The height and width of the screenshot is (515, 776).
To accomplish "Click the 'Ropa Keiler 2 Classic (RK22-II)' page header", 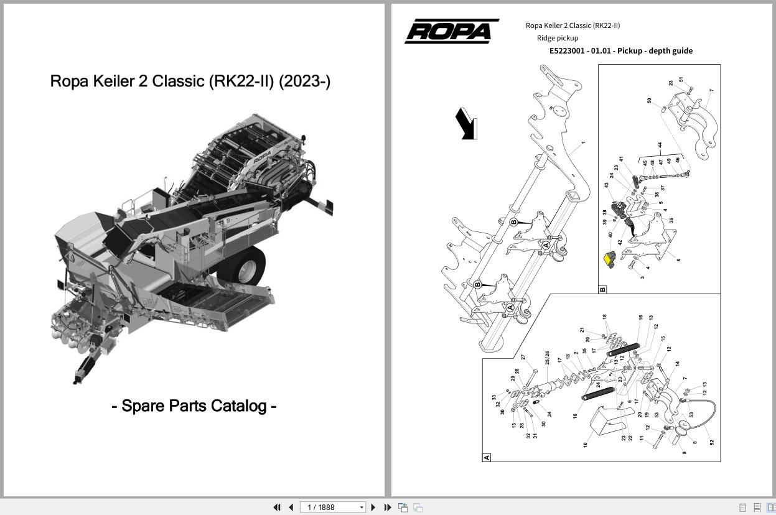I will (573, 26).
